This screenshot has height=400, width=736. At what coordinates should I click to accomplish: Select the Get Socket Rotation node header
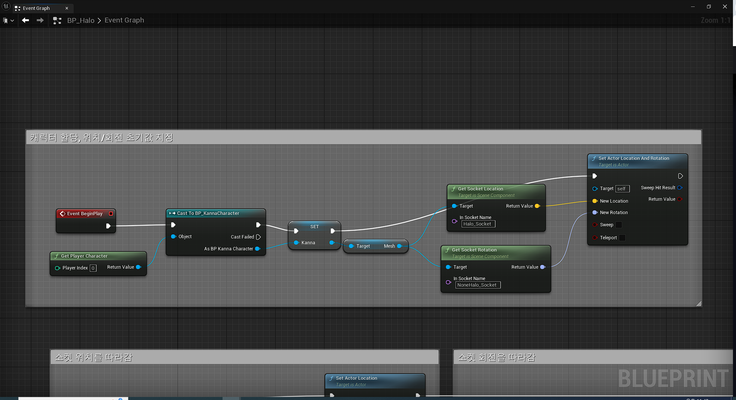click(496, 253)
